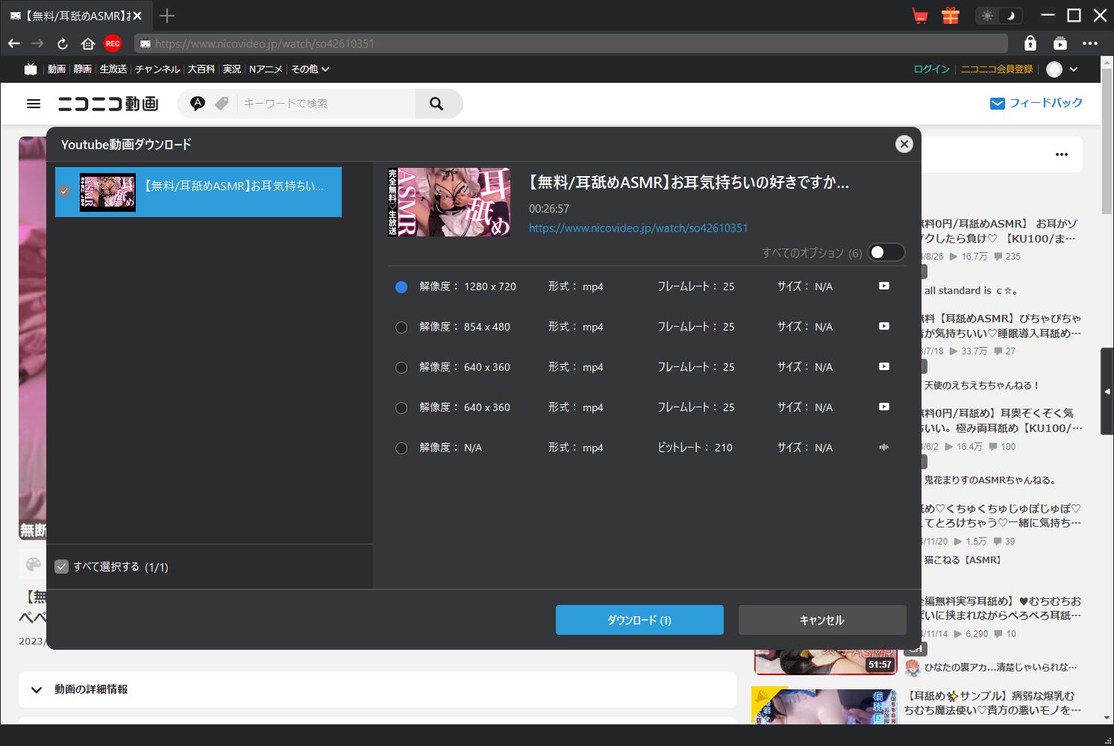
Task: Open the shopping cart icon
Action: pos(920,16)
